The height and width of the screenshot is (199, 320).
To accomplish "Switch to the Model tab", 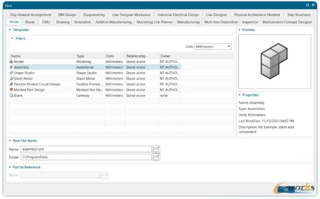I will tap(14, 22).
